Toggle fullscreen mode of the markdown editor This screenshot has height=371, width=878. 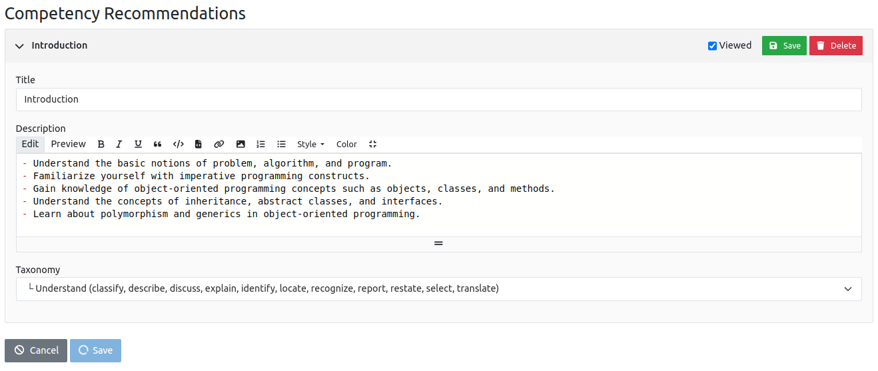point(372,145)
